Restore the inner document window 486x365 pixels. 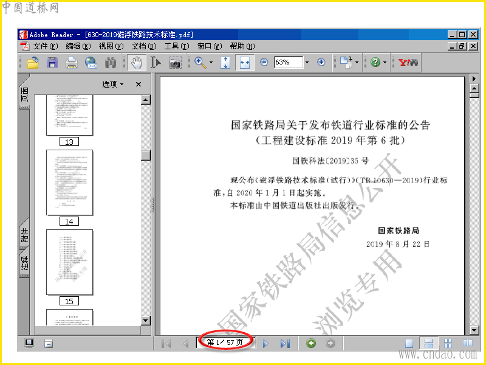pyautogui.click(x=462, y=46)
